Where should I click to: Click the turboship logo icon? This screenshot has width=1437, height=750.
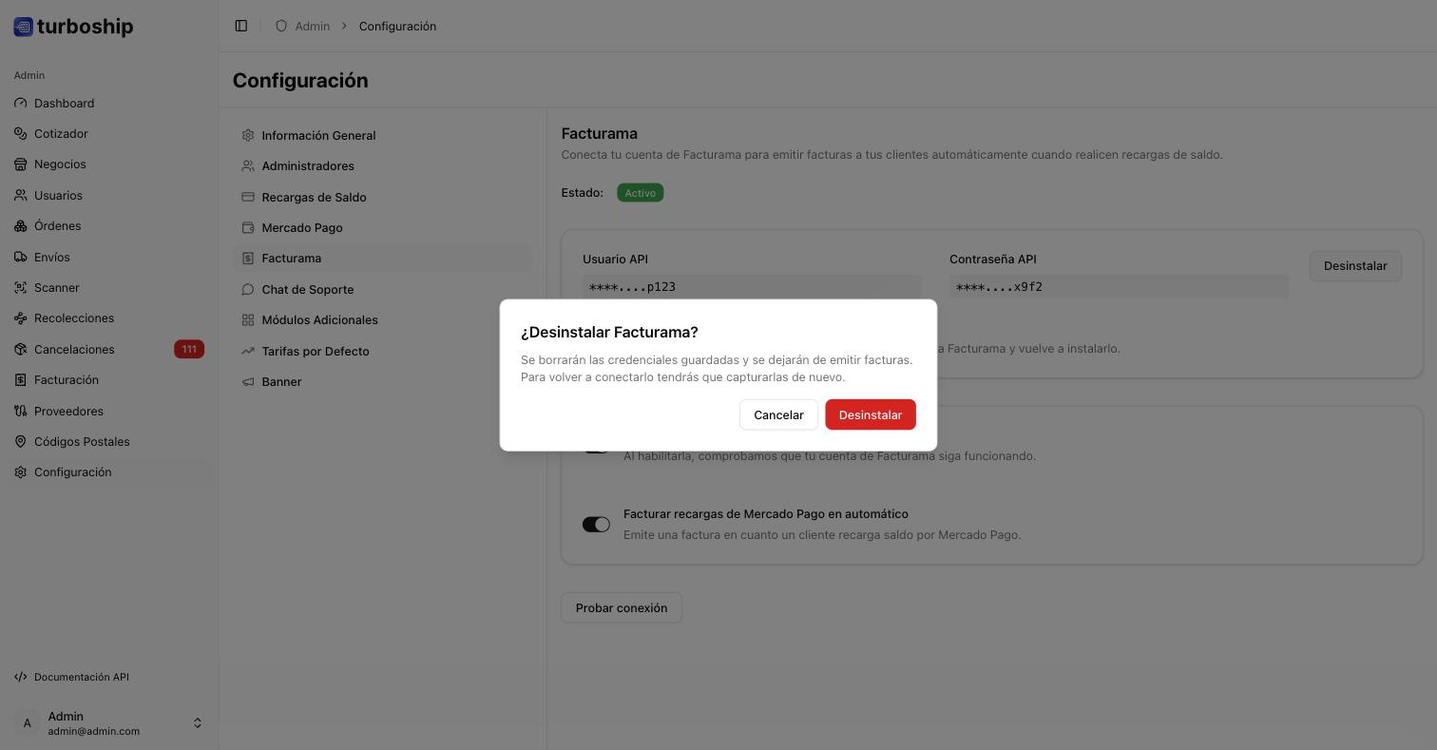point(23,27)
